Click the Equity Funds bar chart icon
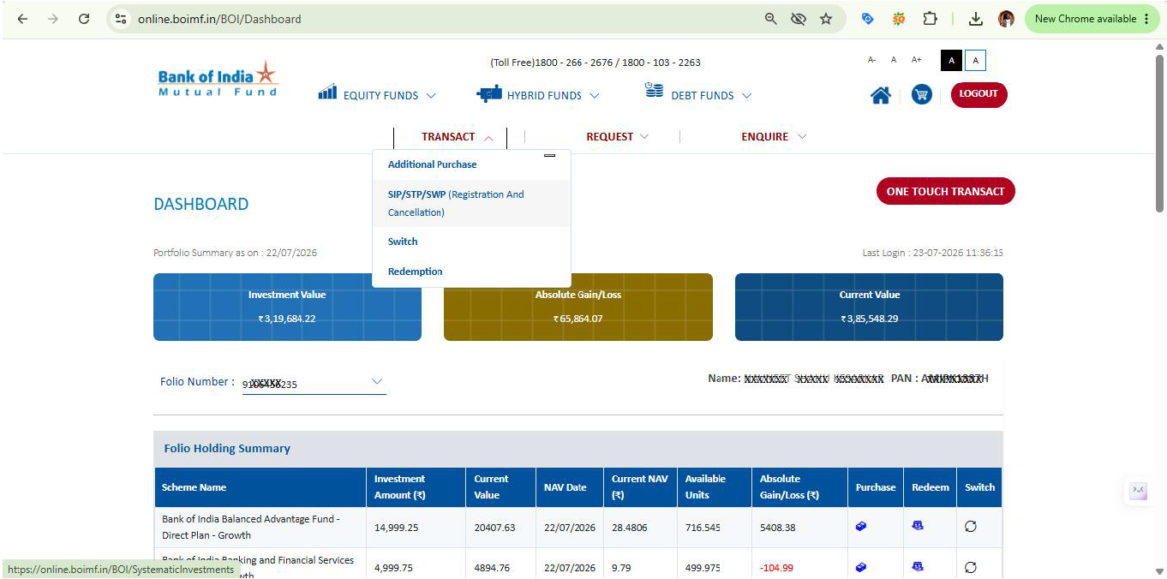1167x579 pixels. [327, 93]
